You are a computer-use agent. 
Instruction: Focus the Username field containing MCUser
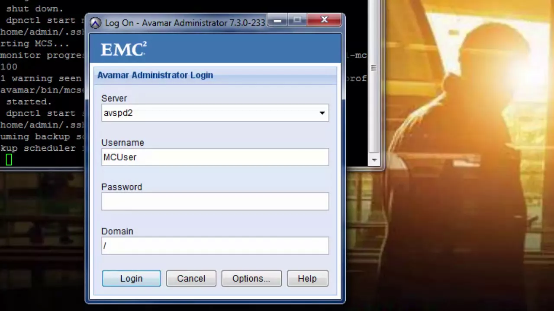coord(215,157)
